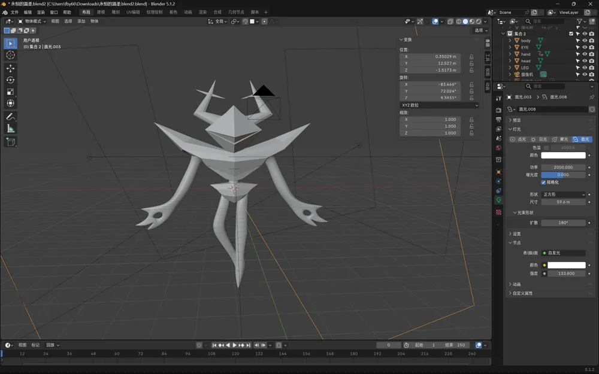
Task: Switch to rendered viewport shading
Action: [x=478, y=22]
